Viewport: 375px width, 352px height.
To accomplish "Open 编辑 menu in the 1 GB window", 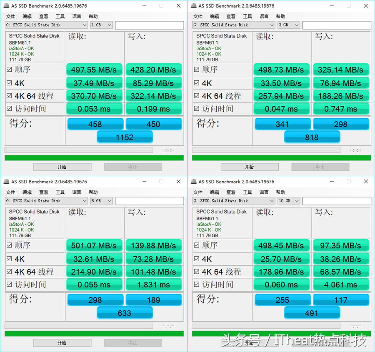I will click(27, 16).
